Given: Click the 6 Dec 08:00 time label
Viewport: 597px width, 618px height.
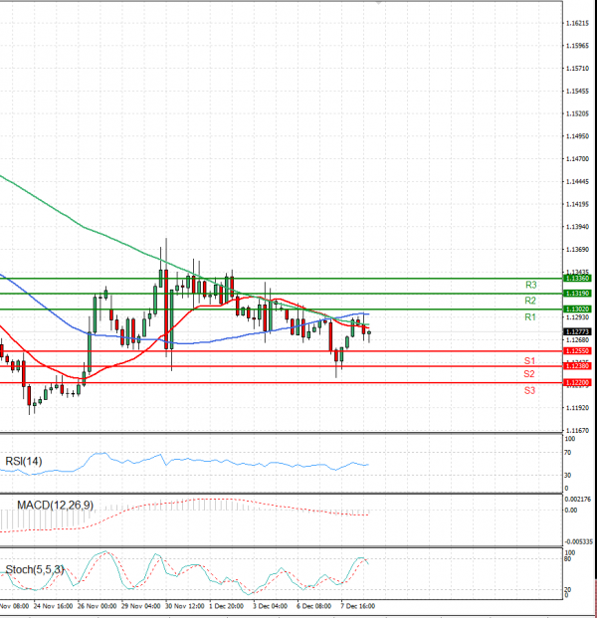Looking at the screenshot, I should [x=313, y=606].
